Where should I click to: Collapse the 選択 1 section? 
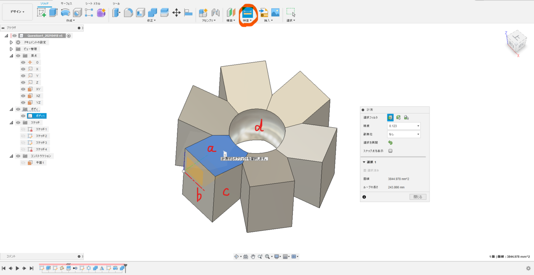[x=364, y=162]
